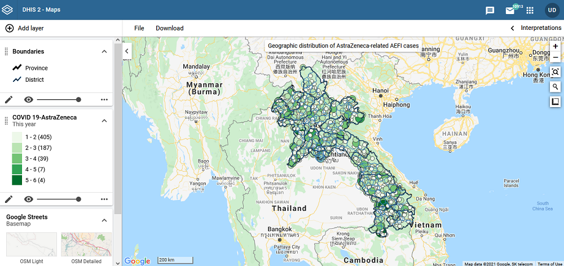Click the zoom to content map icon
564x266 pixels.
click(556, 72)
